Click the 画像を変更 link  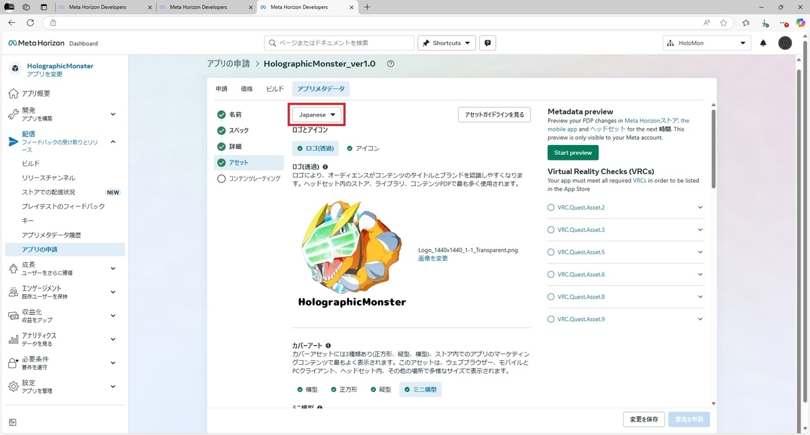pyautogui.click(x=433, y=259)
